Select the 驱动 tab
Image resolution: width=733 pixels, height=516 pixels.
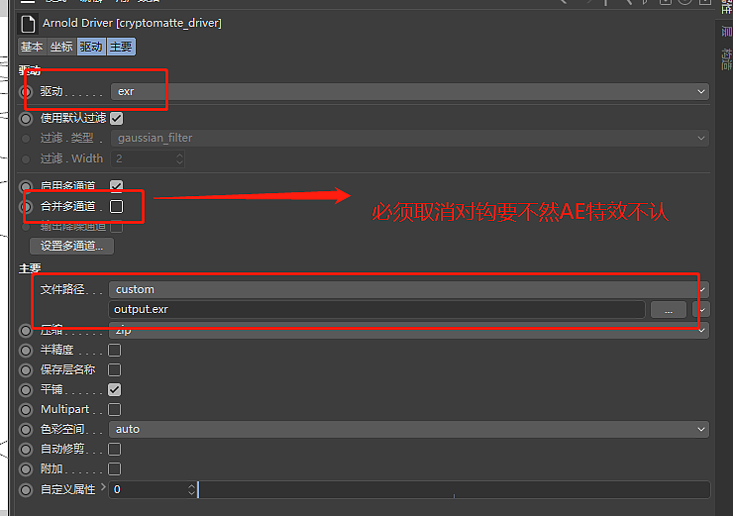91,47
